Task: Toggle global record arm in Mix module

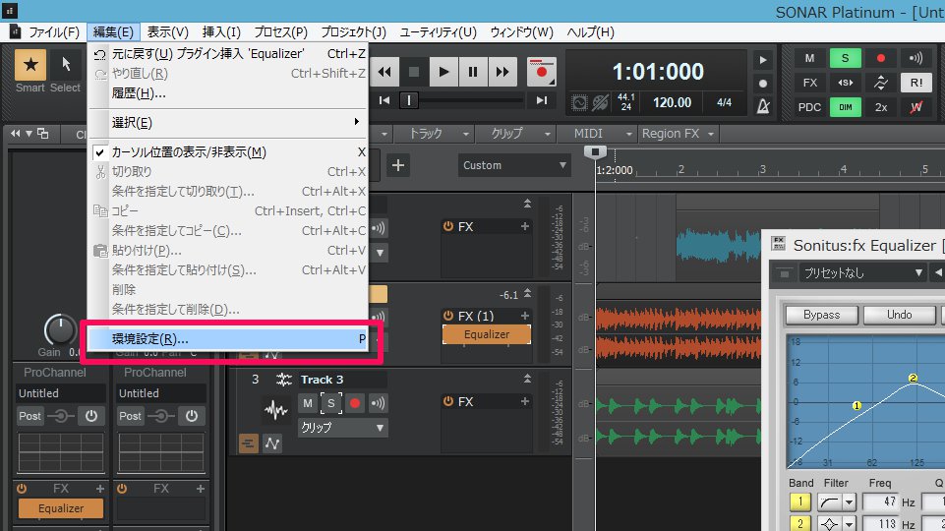Action: point(880,58)
